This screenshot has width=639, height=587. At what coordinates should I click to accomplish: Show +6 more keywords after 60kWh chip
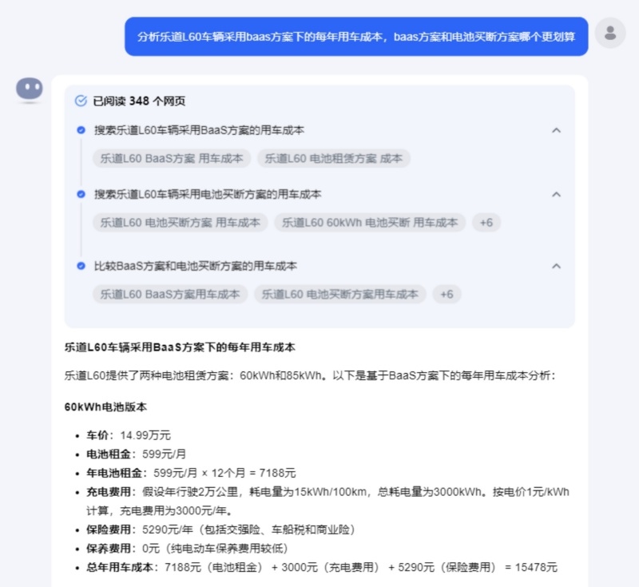click(x=486, y=222)
